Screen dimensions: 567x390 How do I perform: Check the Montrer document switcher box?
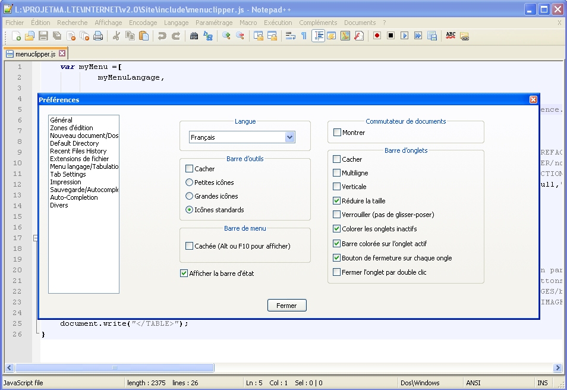click(338, 133)
